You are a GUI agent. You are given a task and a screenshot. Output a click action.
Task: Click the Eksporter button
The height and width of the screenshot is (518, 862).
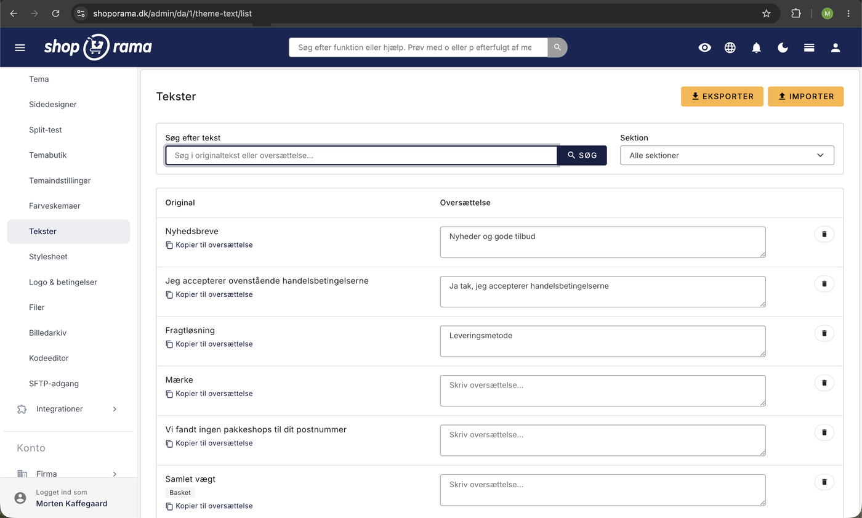(x=722, y=97)
